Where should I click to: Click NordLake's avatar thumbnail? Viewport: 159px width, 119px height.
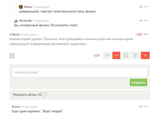16,21
